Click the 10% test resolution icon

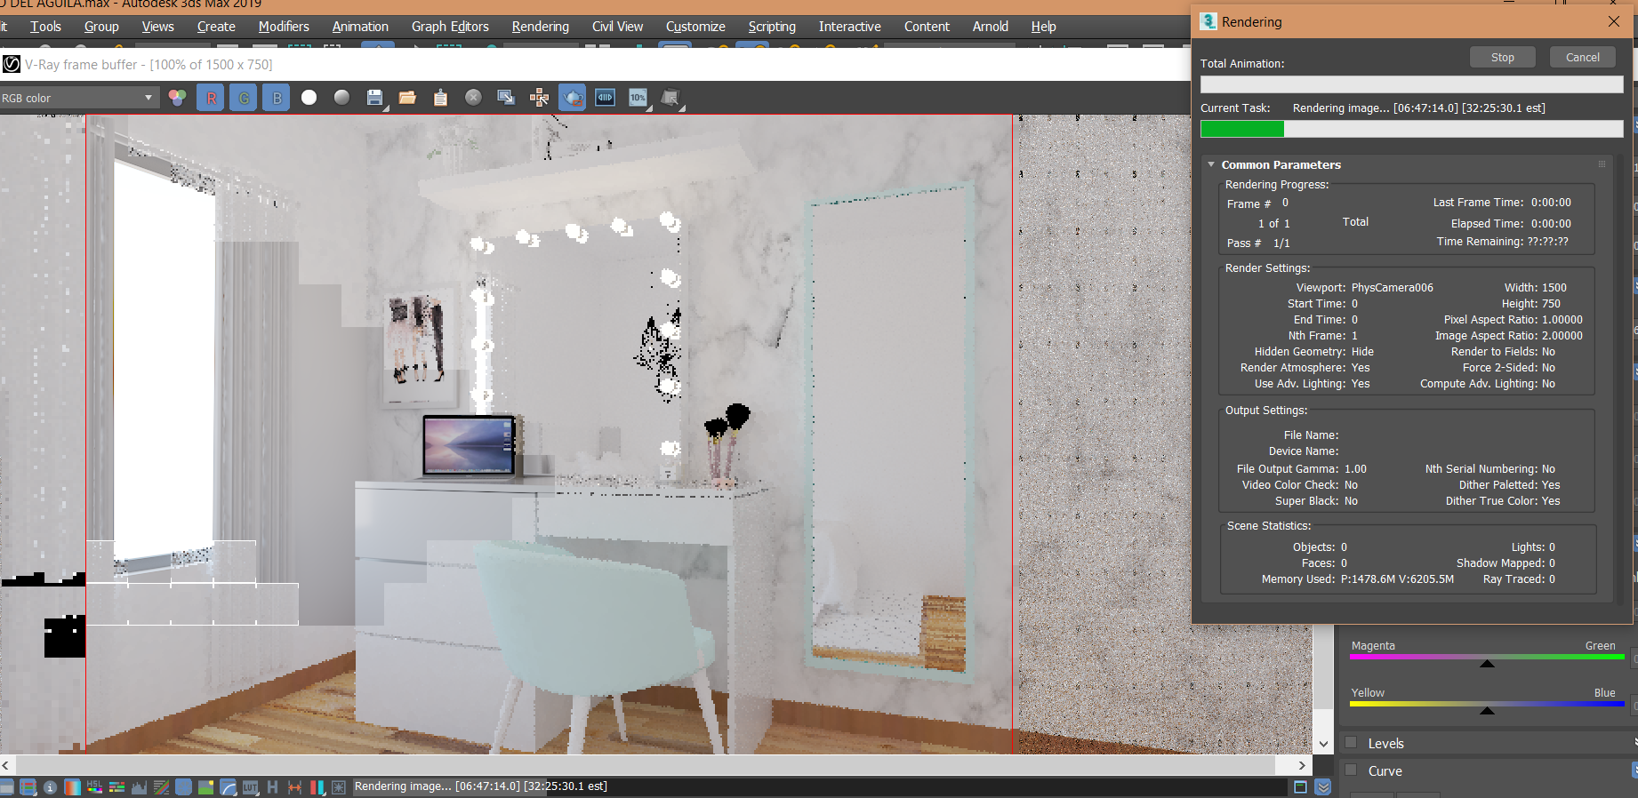(x=638, y=98)
